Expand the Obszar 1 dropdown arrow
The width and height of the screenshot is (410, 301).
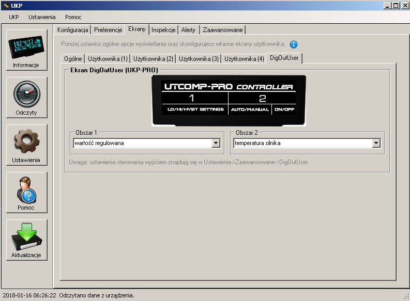pyautogui.click(x=216, y=143)
